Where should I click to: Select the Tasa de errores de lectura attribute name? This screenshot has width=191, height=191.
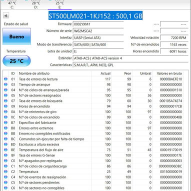click(38, 79)
